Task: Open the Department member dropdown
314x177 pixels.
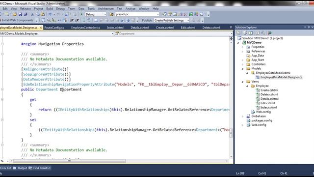Action: pyautogui.click(x=232, y=34)
